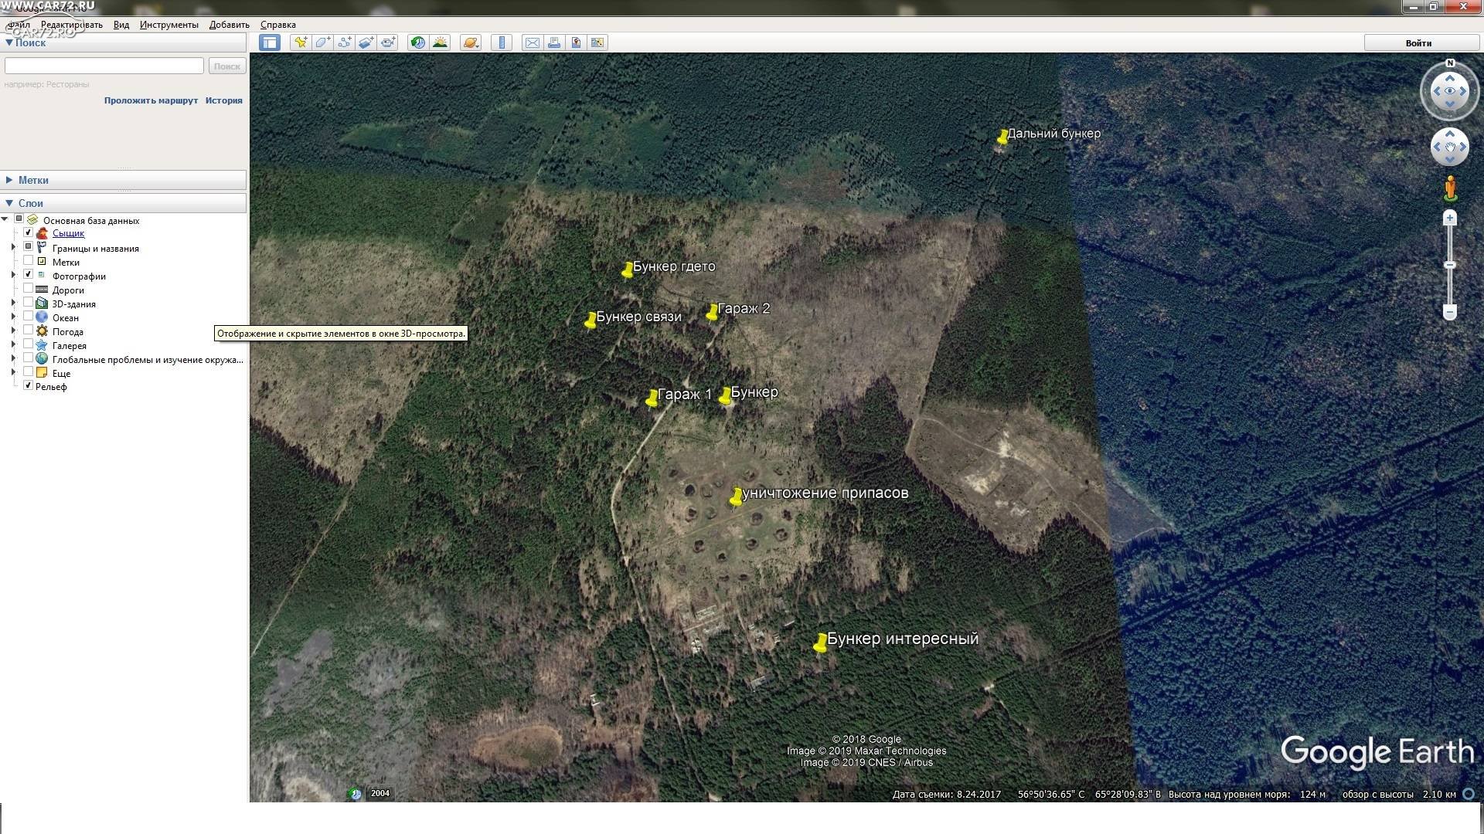This screenshot has height=834, width=1484.
Task: Toggle Границы и названия layer checkbox
Action: coord(29,246)
